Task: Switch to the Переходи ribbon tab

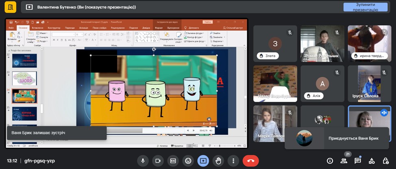Action: point(70,28)
